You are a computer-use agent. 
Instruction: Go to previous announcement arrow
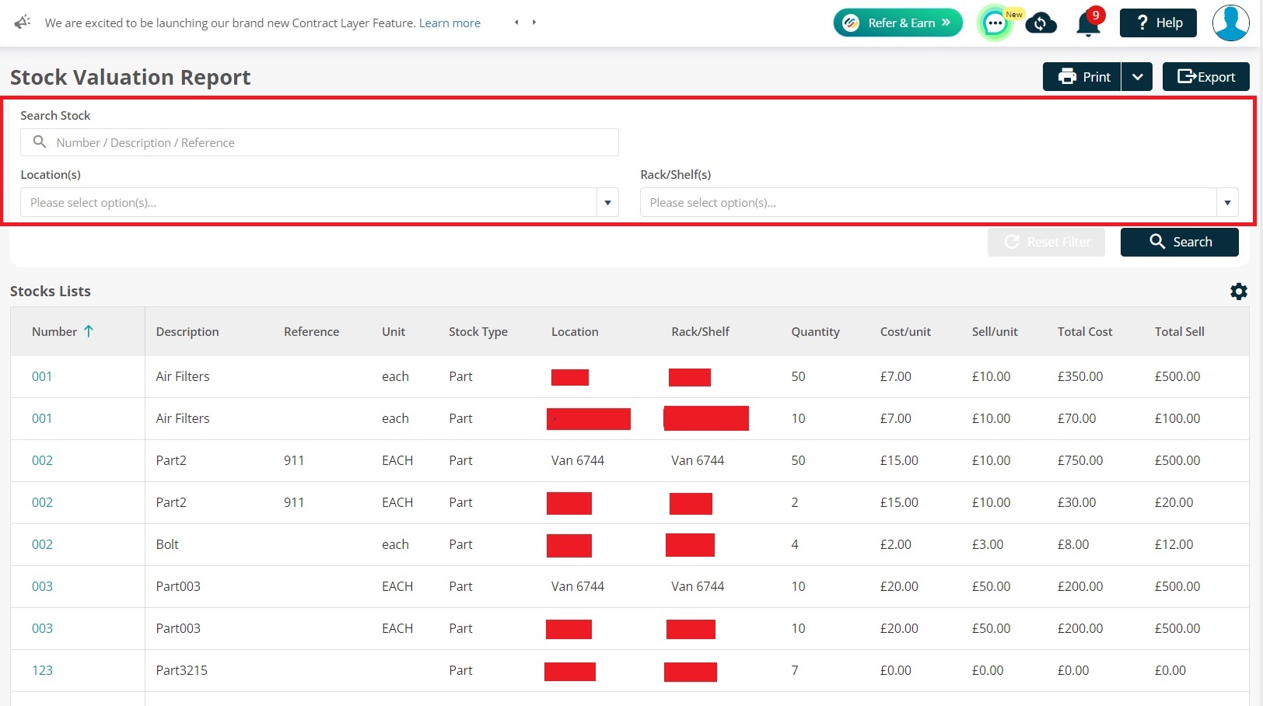[516, 23]
